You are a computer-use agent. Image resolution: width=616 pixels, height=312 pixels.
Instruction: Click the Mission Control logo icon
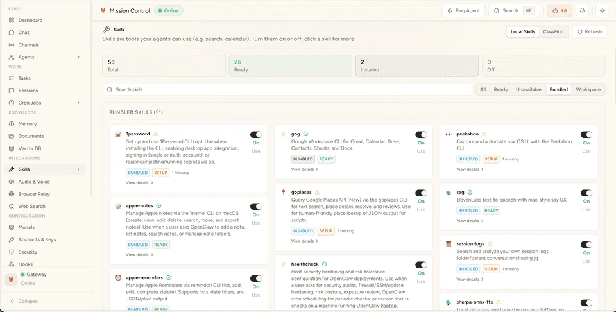coord(103,11)
